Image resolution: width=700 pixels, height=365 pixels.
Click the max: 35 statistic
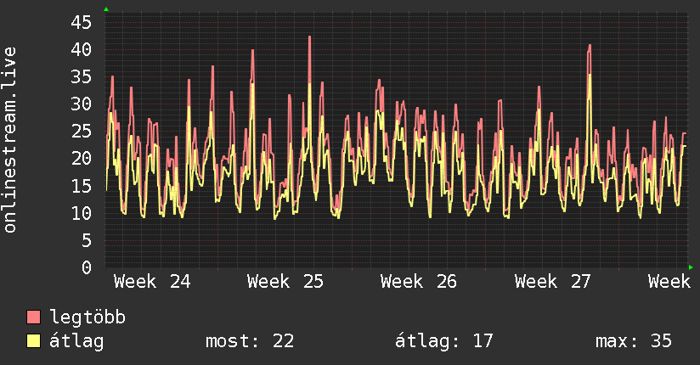634,341
